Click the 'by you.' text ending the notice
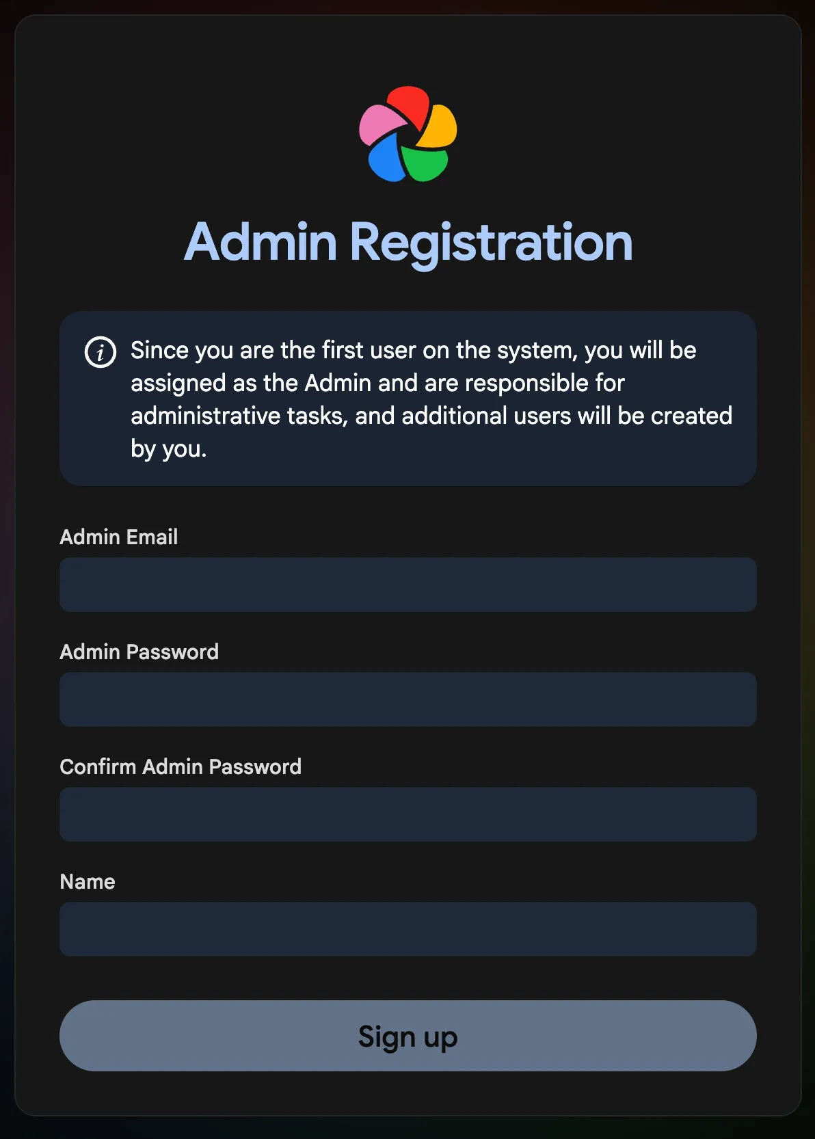 tap(168, 448)
